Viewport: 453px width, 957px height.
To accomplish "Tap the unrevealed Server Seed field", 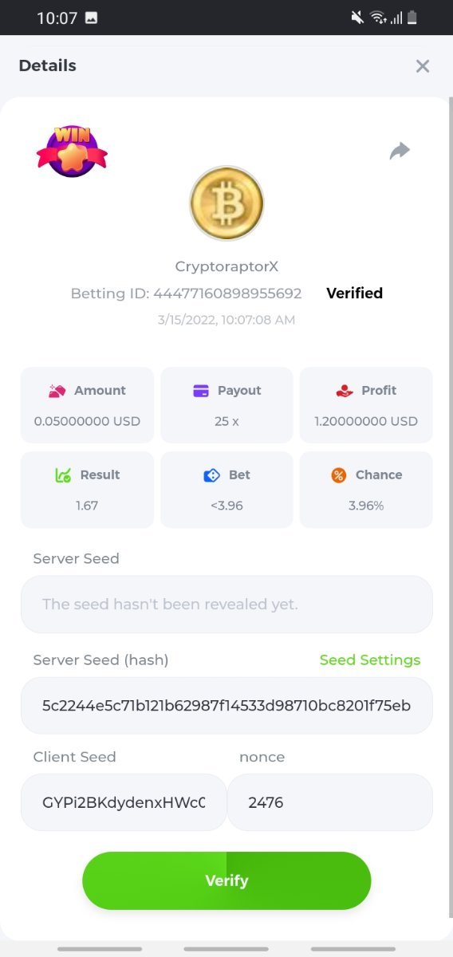I will (226, 605).
